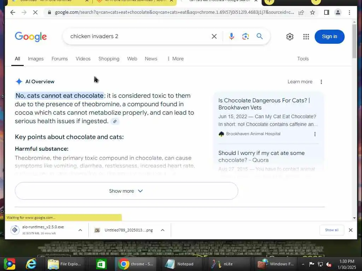Click the network tray icon
The image size is (362, 271).
[x=320, y=264]
